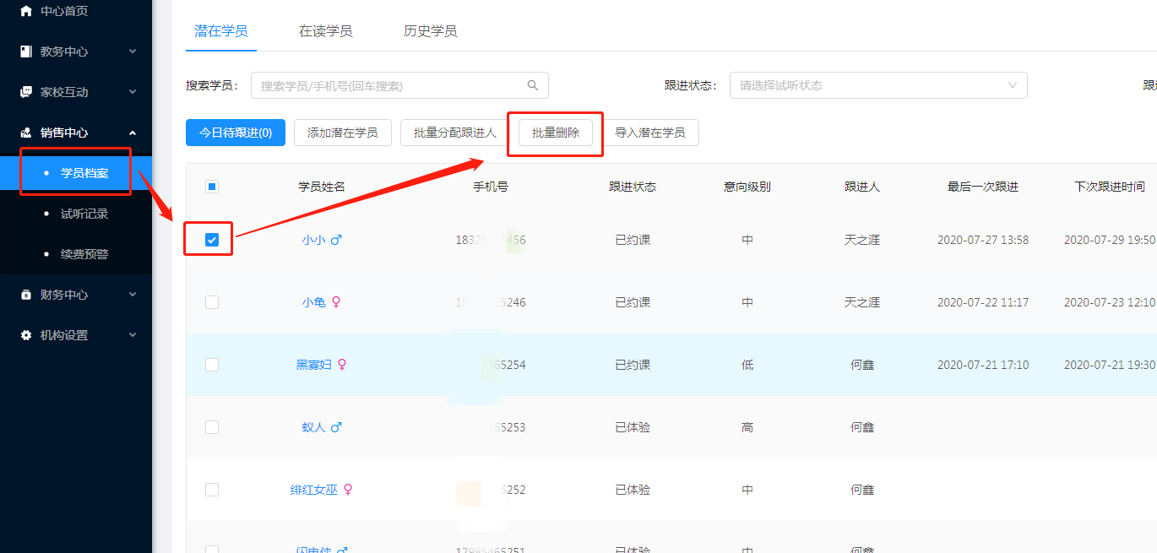1157x553 pixels.
Task: Click the people icon beside 销售中心
Action: (26, 133)
